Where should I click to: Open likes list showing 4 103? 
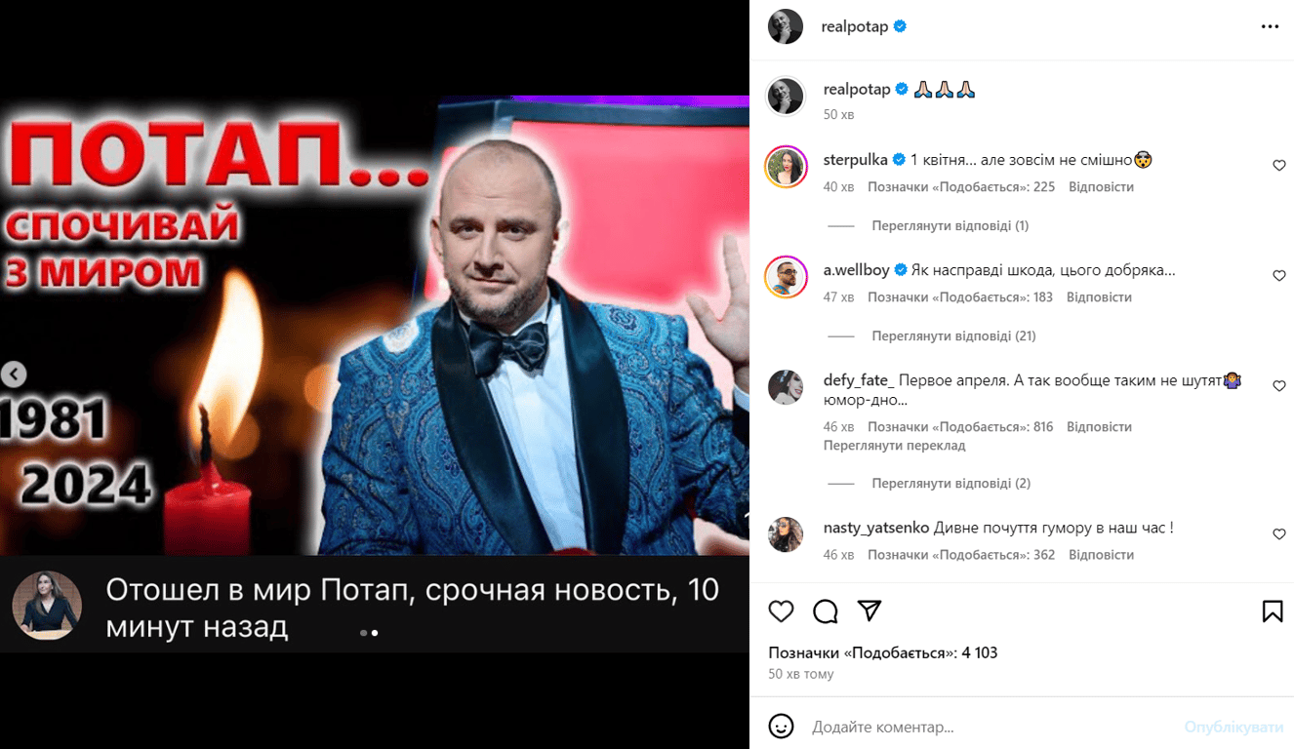tap(883, 652)
